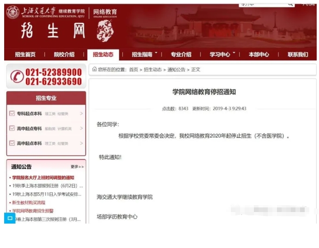This screenshot has height=248, width=319.
Task: Click the text 场部学历教育中心
Action: [117, 217]
